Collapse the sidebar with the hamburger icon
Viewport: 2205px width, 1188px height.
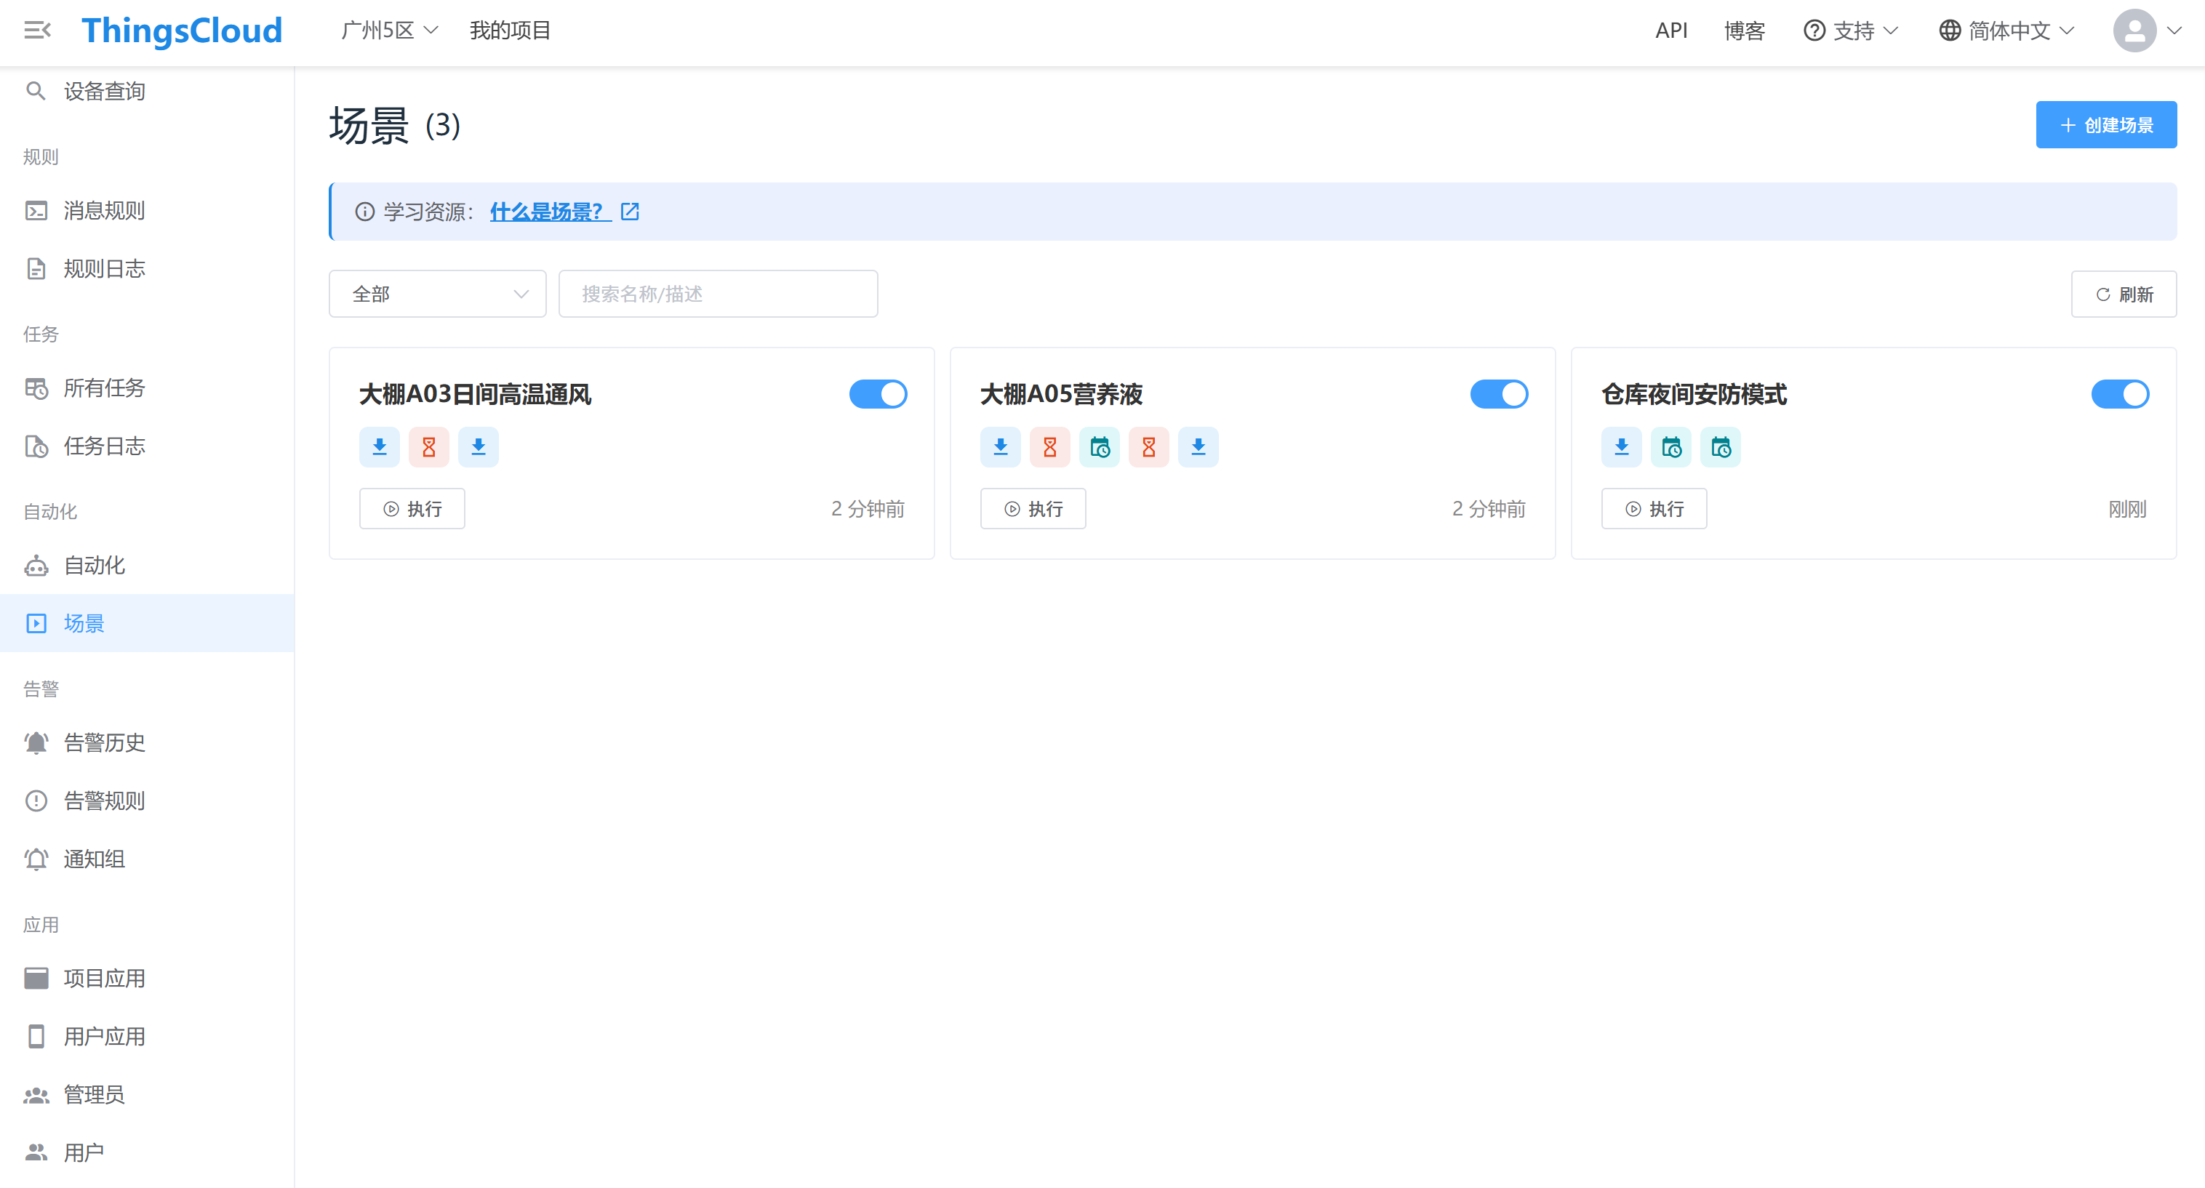point(37,31)
